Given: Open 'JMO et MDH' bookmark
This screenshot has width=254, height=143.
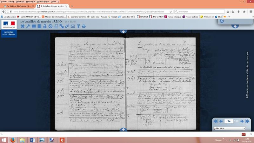Looking at the screenshot, I should pos(156,17).
